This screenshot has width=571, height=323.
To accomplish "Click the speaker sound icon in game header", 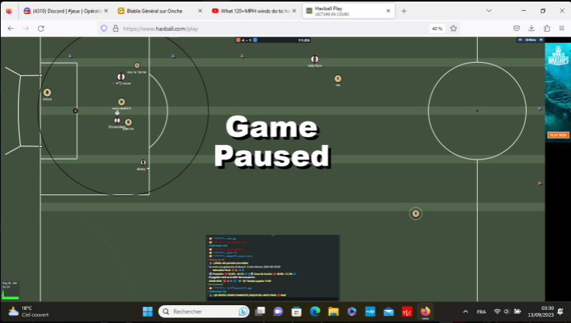I will tap(520, 40).
